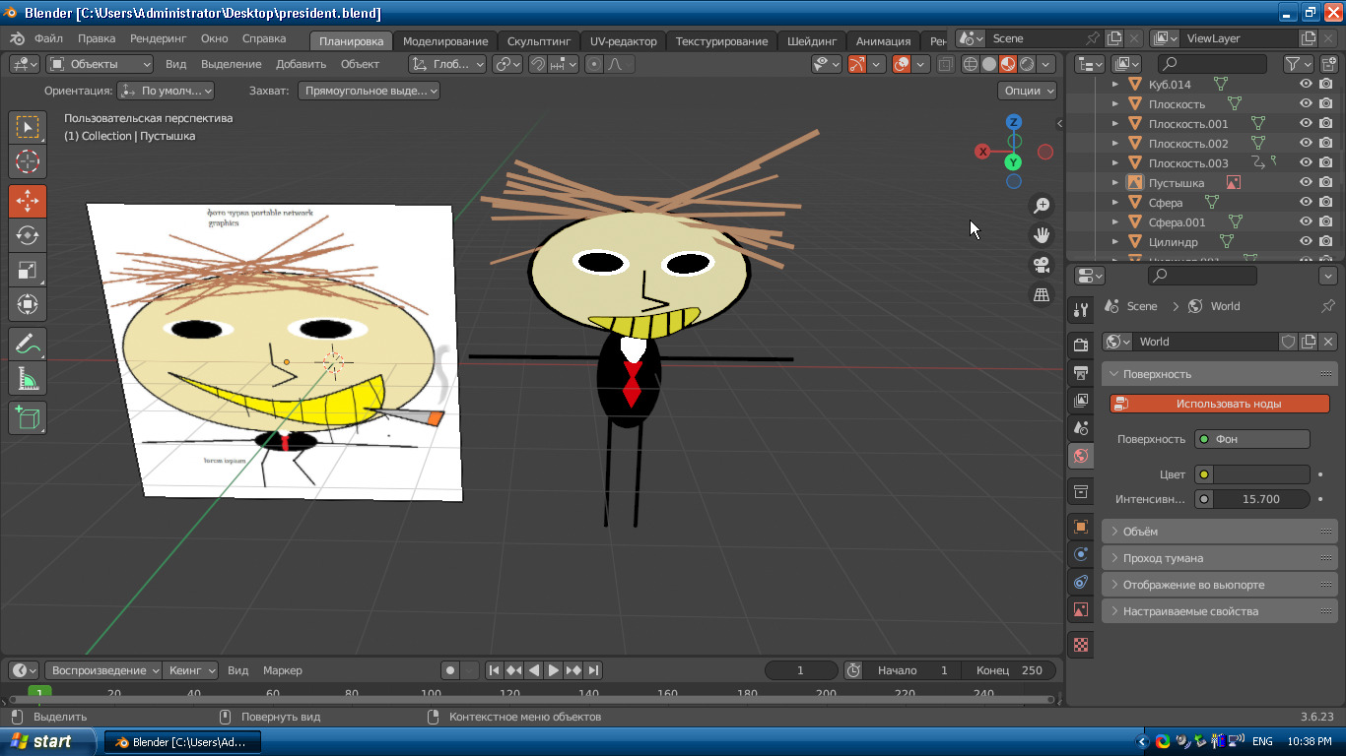Select the Move tool in left toolbar

pyautogui.click(x=28, y=201)
